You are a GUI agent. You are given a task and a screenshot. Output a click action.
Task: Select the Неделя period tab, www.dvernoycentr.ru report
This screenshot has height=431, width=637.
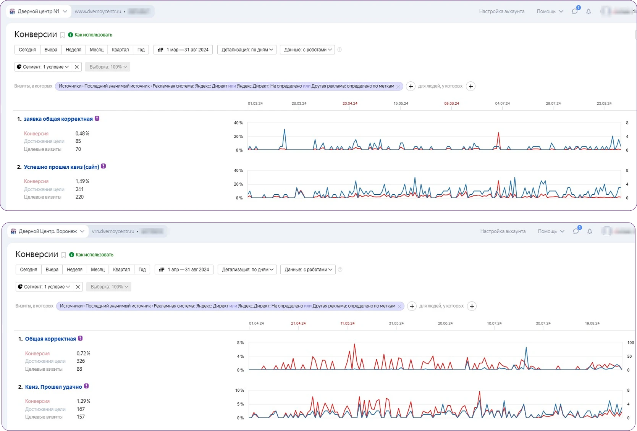coord(73,50)
